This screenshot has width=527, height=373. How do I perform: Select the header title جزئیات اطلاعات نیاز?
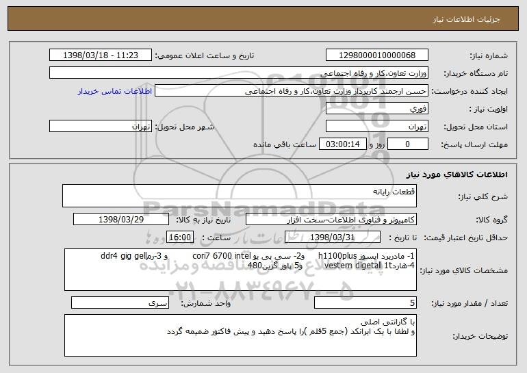click(x=466, y=19)
